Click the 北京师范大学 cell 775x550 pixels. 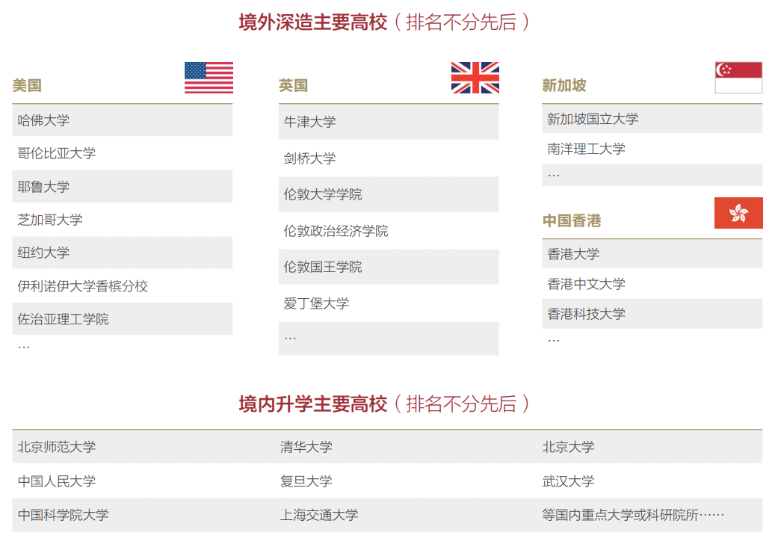click(x=57, y=447)
